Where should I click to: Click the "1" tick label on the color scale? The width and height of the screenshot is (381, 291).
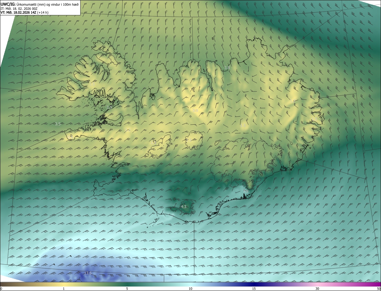[x=64, y=289]
